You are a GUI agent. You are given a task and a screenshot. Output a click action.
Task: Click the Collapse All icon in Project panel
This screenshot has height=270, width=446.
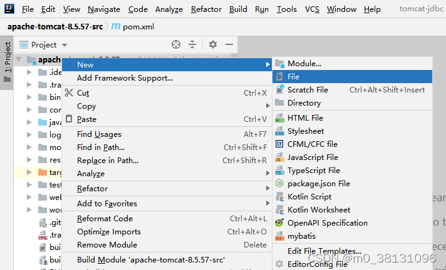pos(192,44)
